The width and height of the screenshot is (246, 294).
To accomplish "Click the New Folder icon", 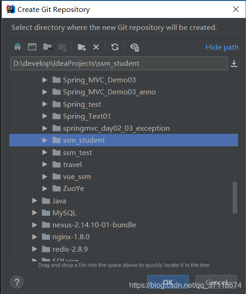I will click(x=82, y=47).
